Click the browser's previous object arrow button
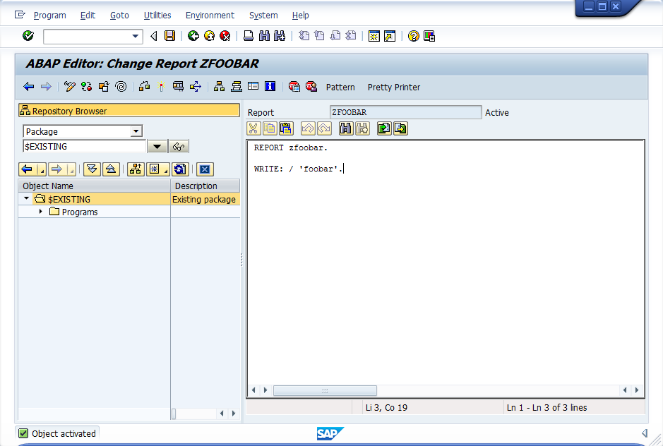663x446 pixels. point(28,169)
